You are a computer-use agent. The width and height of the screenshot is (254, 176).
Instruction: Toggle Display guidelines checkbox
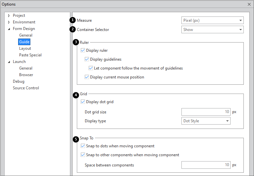pyautogui.click(x=87, y=59)
